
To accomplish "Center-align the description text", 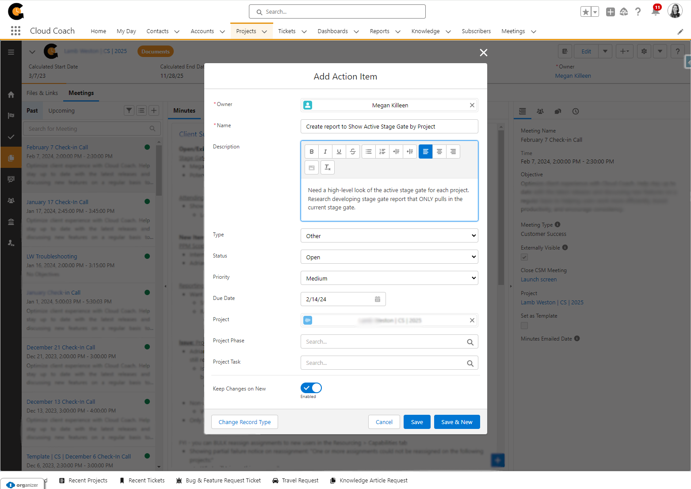I will tap(439, 151).
